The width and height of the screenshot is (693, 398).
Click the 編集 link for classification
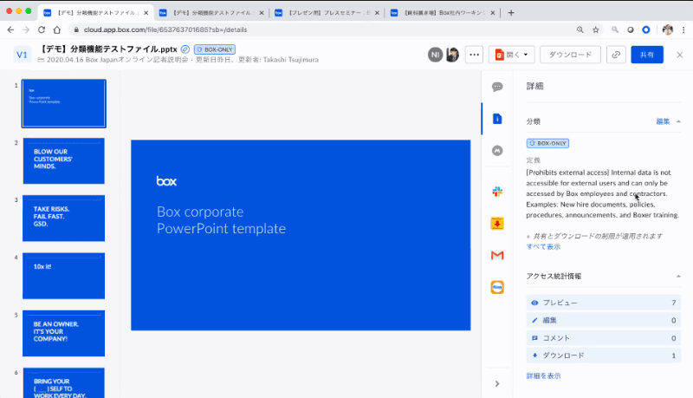[x=663, y=121]
